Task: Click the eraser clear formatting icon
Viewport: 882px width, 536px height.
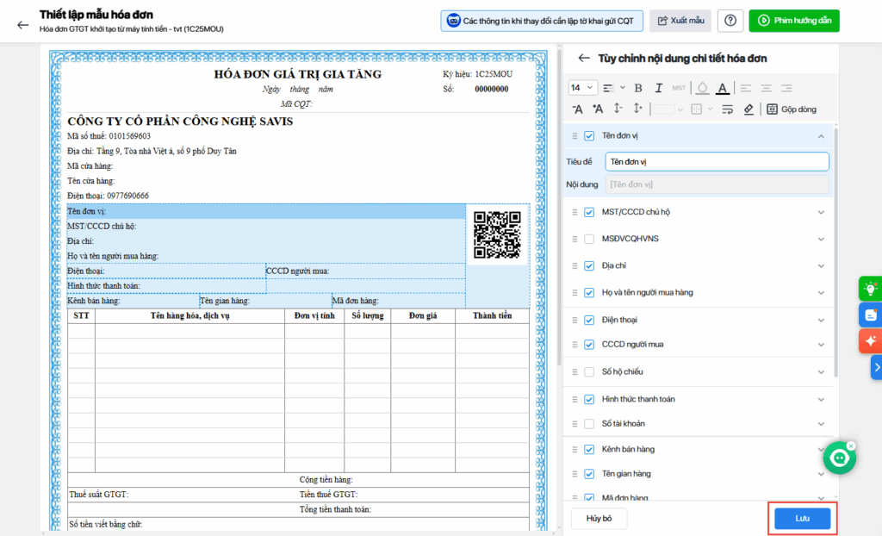Action: [748, 109]
